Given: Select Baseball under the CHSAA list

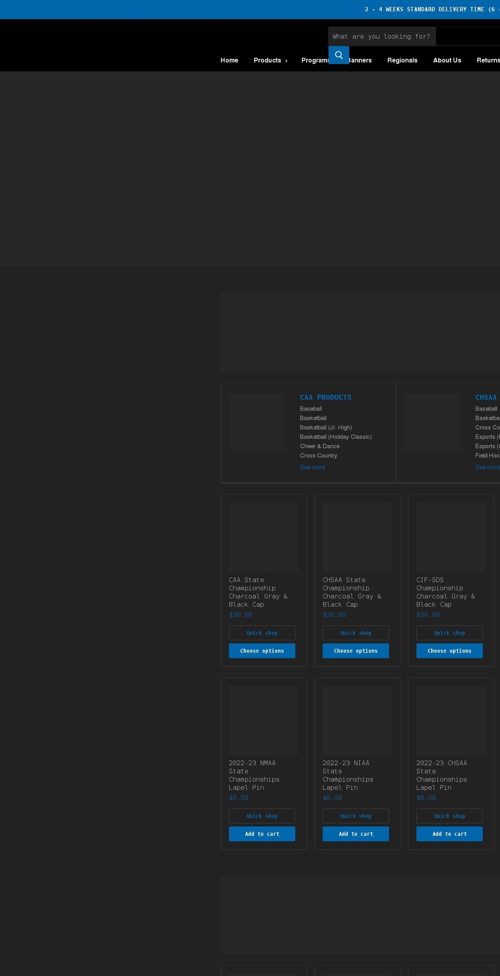Looking at the screenshot, I should tap(486, 409).
